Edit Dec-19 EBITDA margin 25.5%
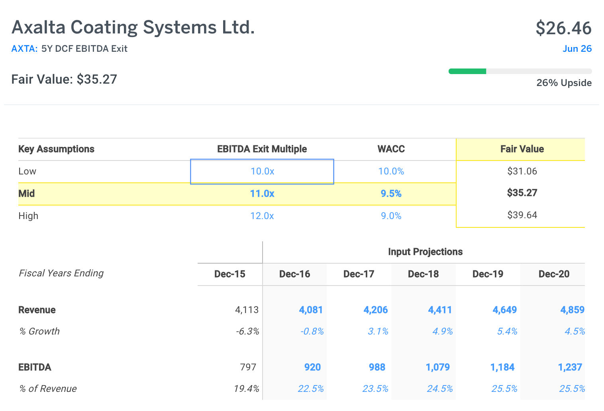This screenshot has width=604, height=411. click(504, 389)
